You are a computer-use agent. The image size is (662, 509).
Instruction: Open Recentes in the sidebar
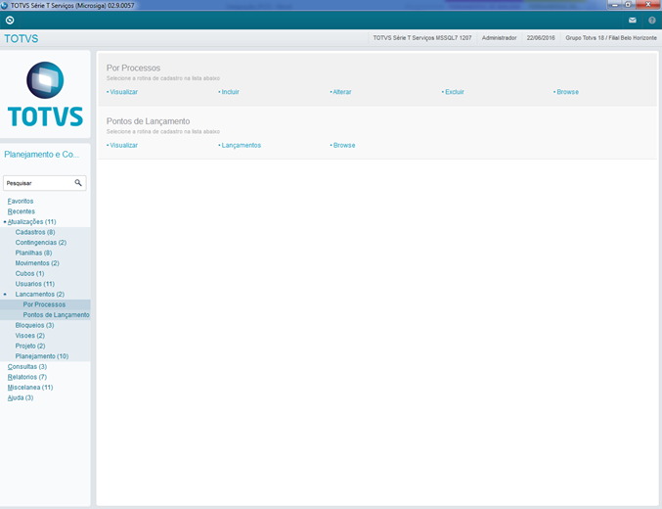pyautogui.click(x=22, y=211)
